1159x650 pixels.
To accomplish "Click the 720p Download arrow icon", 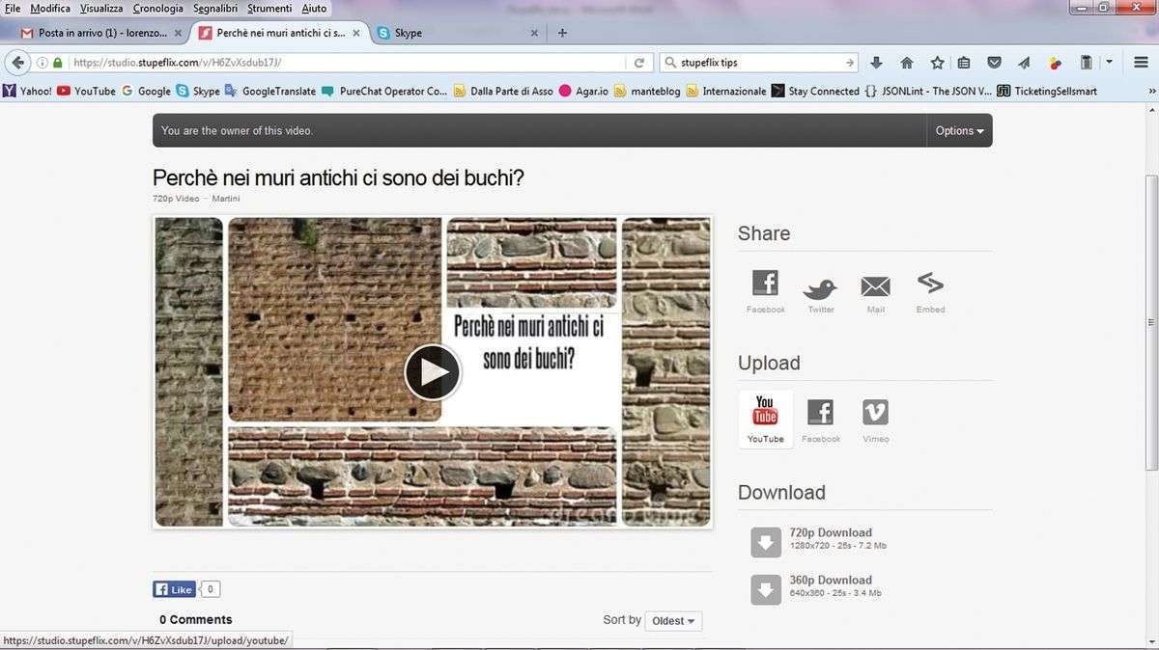I will pos(766,542).
